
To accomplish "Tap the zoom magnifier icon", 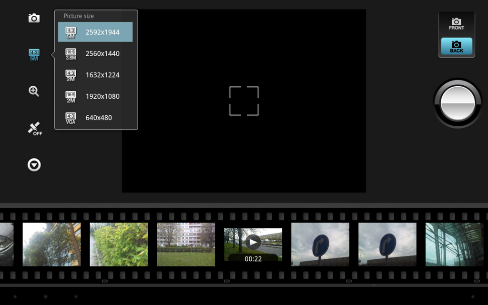I will point(34,91).
